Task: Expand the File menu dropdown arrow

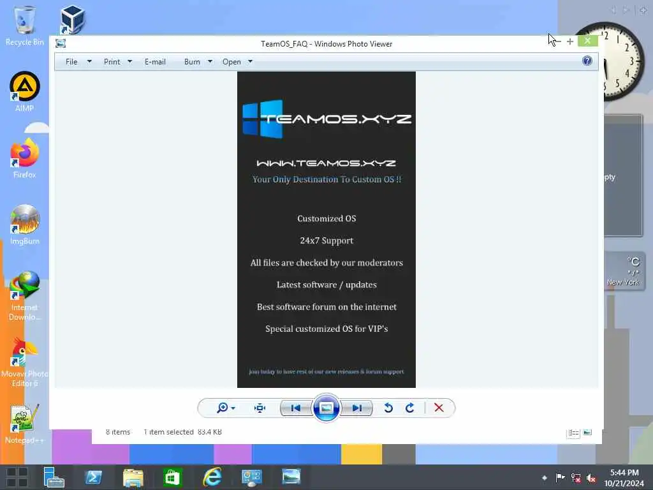Action: (89, 62)
